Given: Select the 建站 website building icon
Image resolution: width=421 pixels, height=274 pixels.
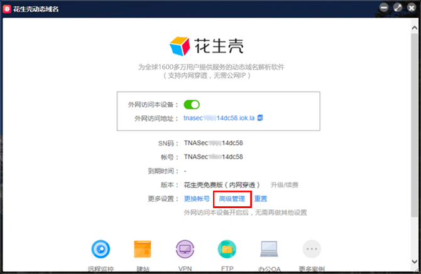Looking at the screenshot, I should (x=143, y=250).
